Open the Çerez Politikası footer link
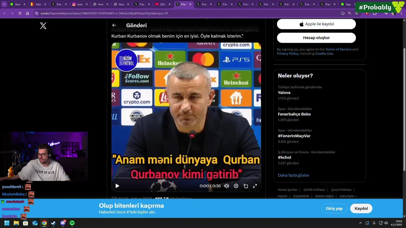Viewport: 406px width, 228px height. coord(341,190)
